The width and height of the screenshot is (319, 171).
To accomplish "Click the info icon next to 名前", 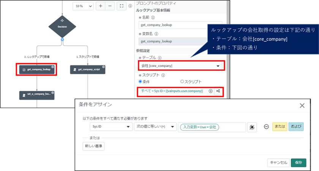I will [153, 17].
